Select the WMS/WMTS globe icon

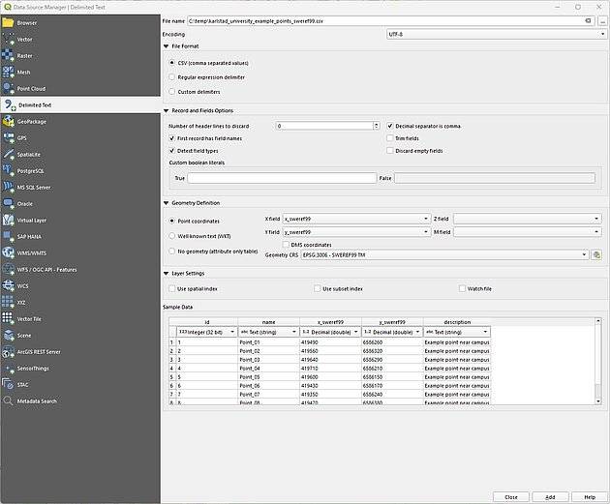tap(8, 253)
